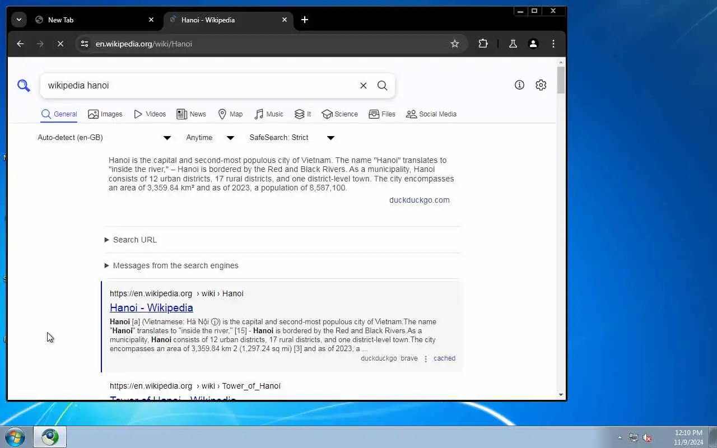Open the browser profile avatar

point(533,44)
